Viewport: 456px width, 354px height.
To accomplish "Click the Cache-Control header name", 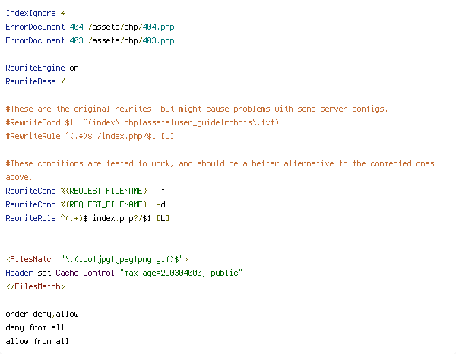I will [85, 273].
